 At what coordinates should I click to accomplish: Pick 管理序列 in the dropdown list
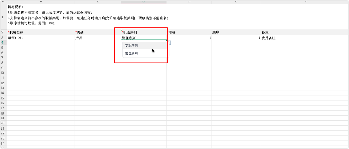pyautogui.click(x=131, y=53)
